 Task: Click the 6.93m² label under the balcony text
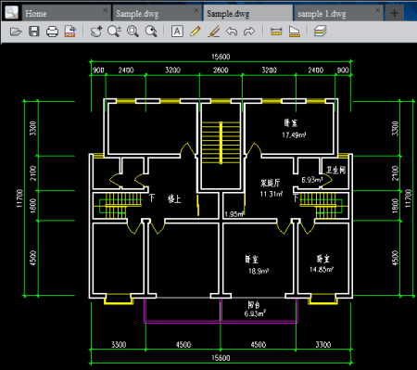click(x=255, y=313)
